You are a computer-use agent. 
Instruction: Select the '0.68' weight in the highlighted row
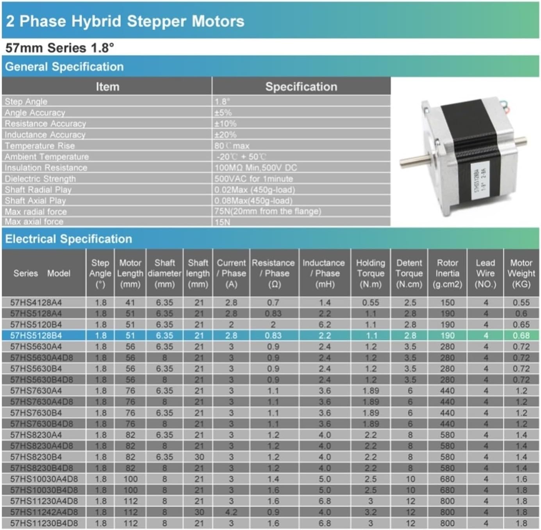[521, 336]
